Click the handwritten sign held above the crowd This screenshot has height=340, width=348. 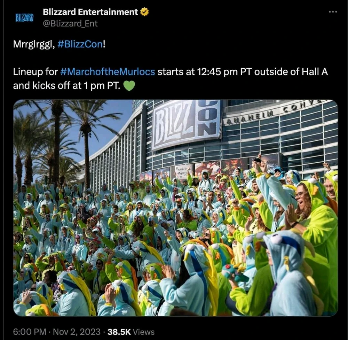(x=183, y=171)
